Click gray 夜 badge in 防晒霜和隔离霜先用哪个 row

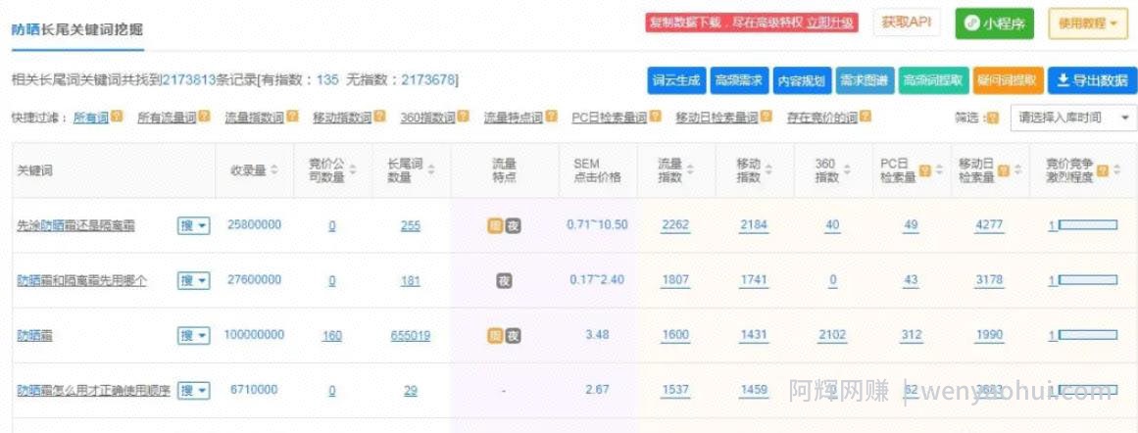click(504, 281)
